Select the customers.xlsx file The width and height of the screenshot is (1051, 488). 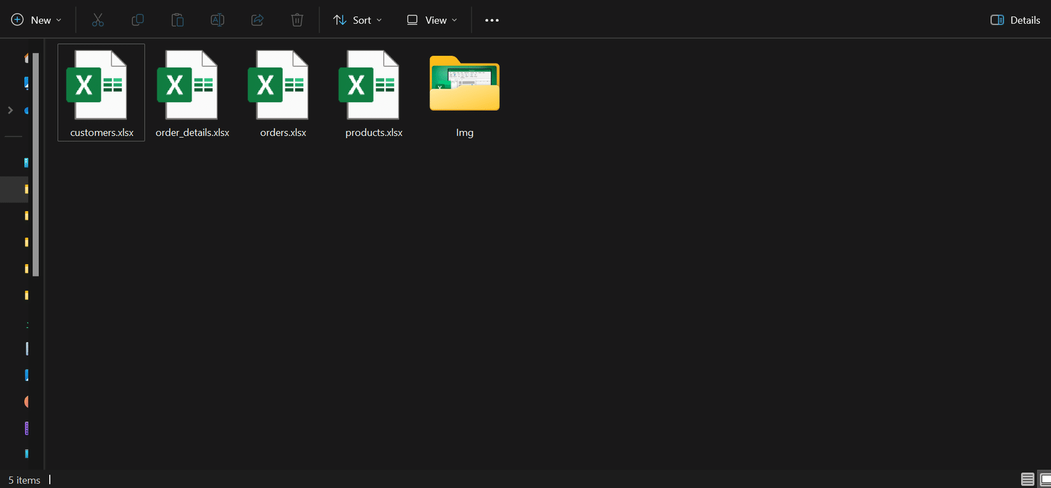tap(101, 92)
